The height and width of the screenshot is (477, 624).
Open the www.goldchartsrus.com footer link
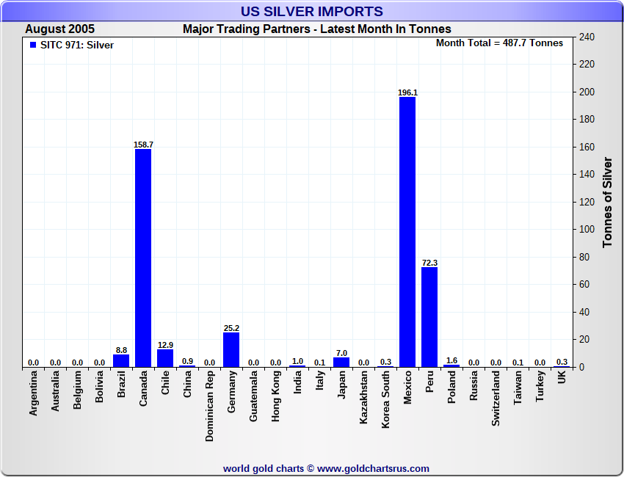tap(373, 469)
